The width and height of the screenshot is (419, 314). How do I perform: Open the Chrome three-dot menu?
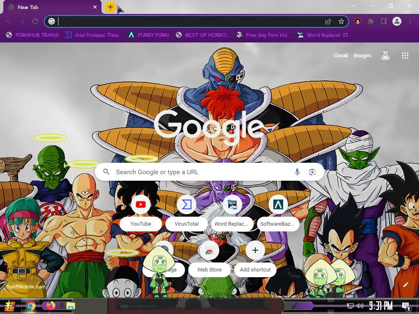point(410,21)
